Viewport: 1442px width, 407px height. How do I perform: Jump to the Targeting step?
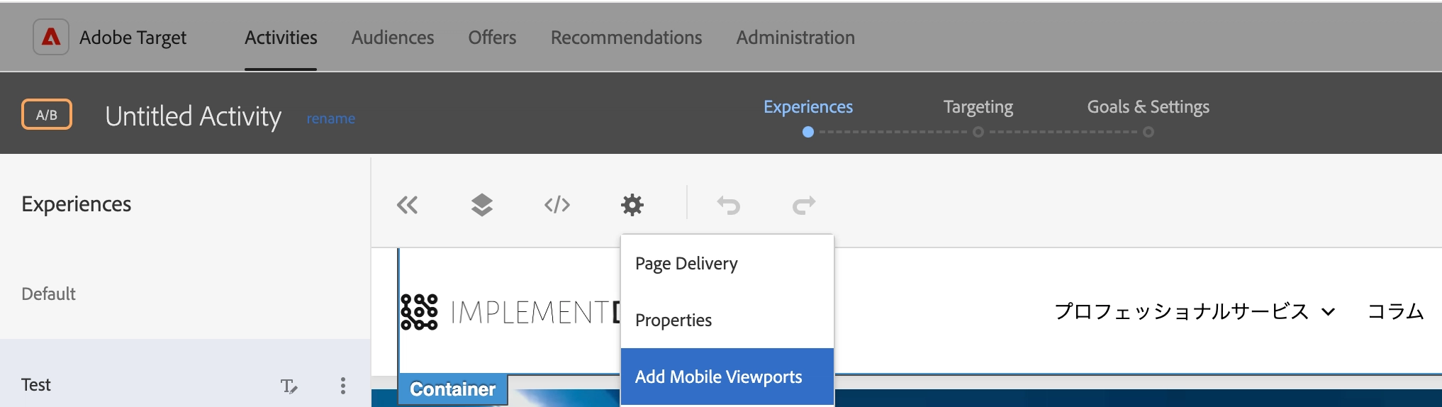pyautogui.click(x=978, y=107)
